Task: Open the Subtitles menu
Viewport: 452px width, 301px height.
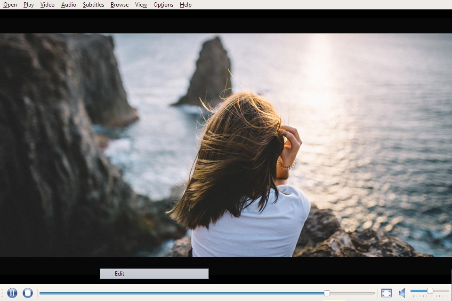Action: pos(93,5)
